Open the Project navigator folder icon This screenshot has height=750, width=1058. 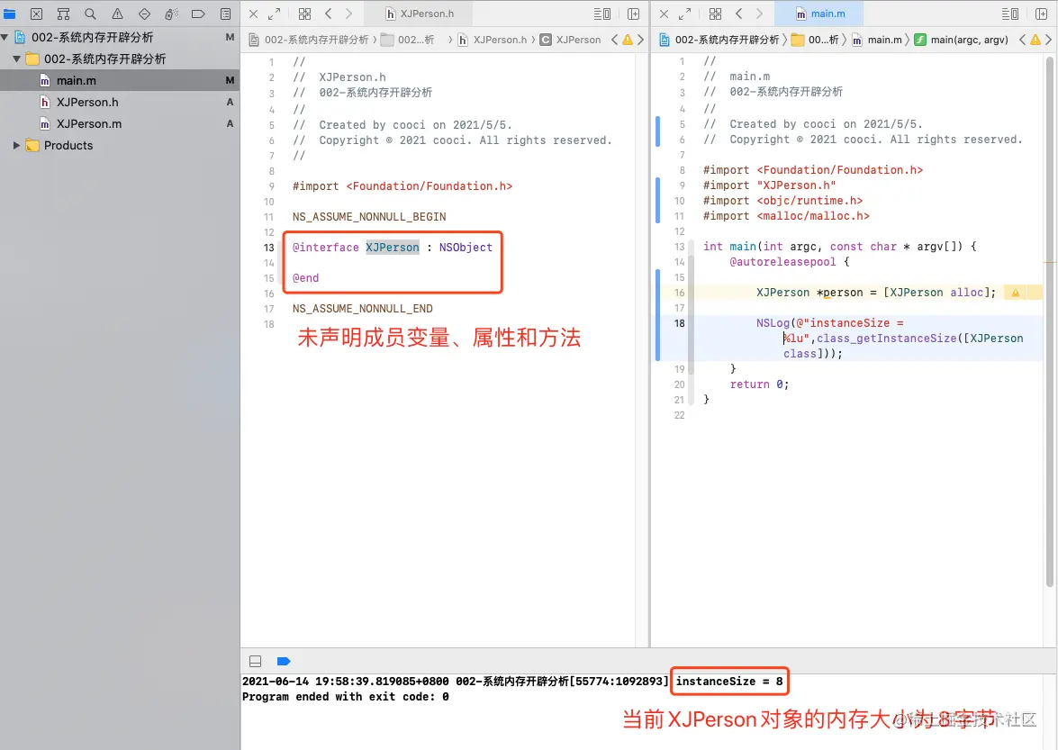[x=9, y=14]
